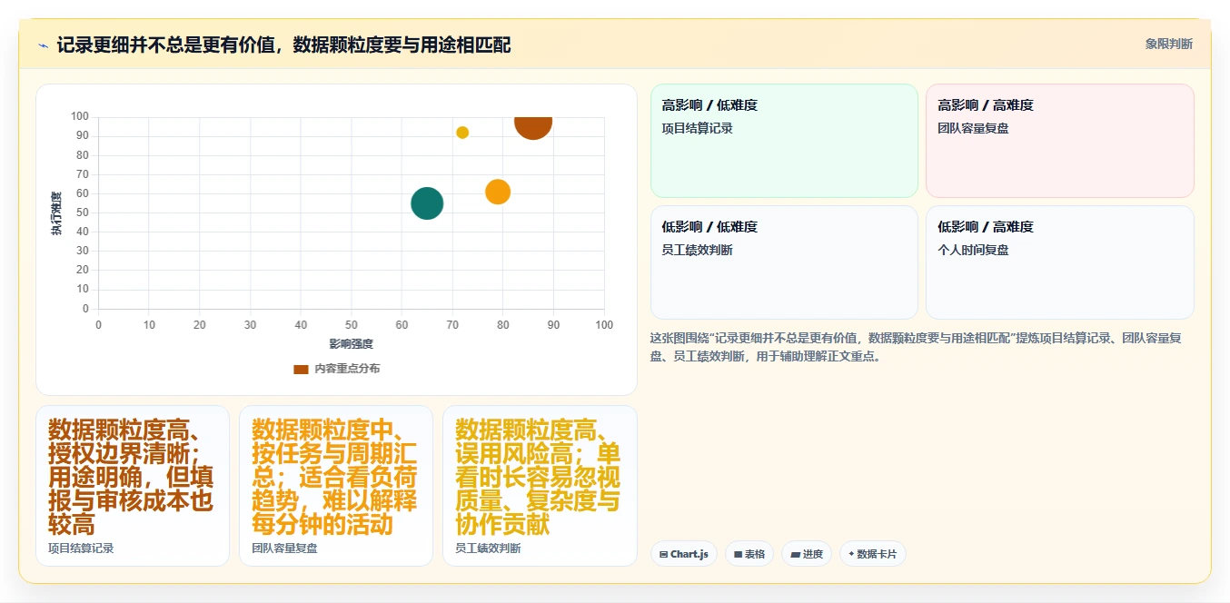Click the page title heading text
Image resolution: width=1230 pixels, height=603 pixels.
coord(283,45)
